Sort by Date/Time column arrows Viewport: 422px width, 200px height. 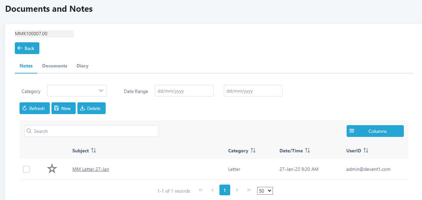coord(308,151)
